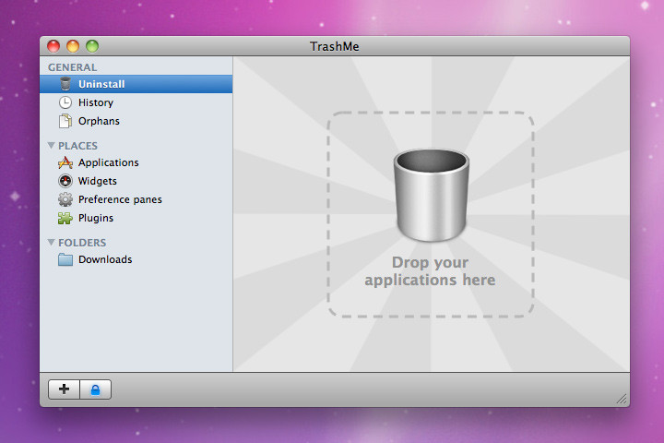
Task: Close the TrashMe window with red button
Action: [x=53, y=46]
